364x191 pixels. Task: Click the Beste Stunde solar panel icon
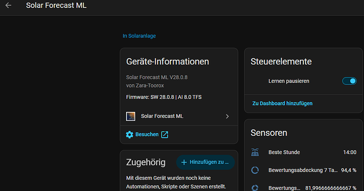pos(255,152)
